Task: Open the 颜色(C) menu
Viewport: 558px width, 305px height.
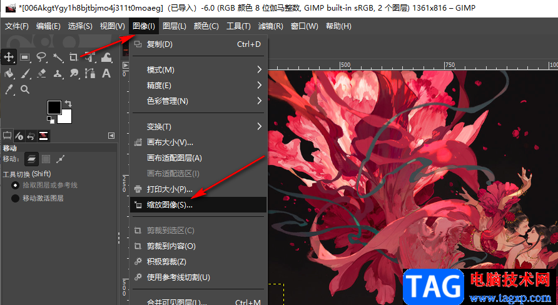Action: click(x=206, y=26)
